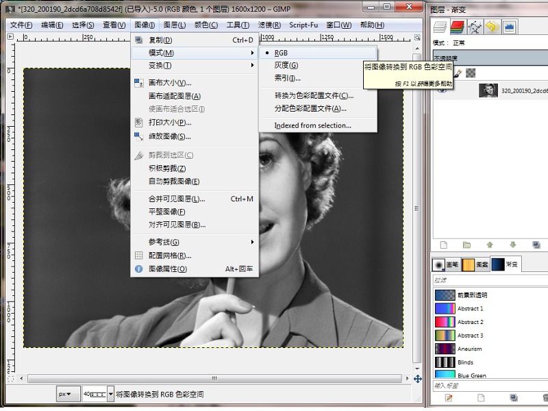The height and width of the screenshot is (411, 548).
Task: Click the canvas navigation cross icon
Action: (x=417, y=378)
